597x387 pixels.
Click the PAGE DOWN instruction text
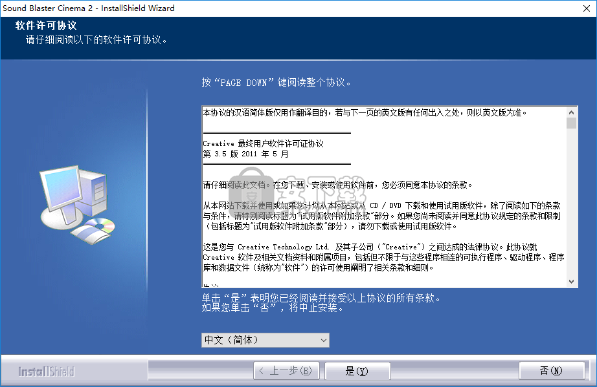[x=276, y=83]
